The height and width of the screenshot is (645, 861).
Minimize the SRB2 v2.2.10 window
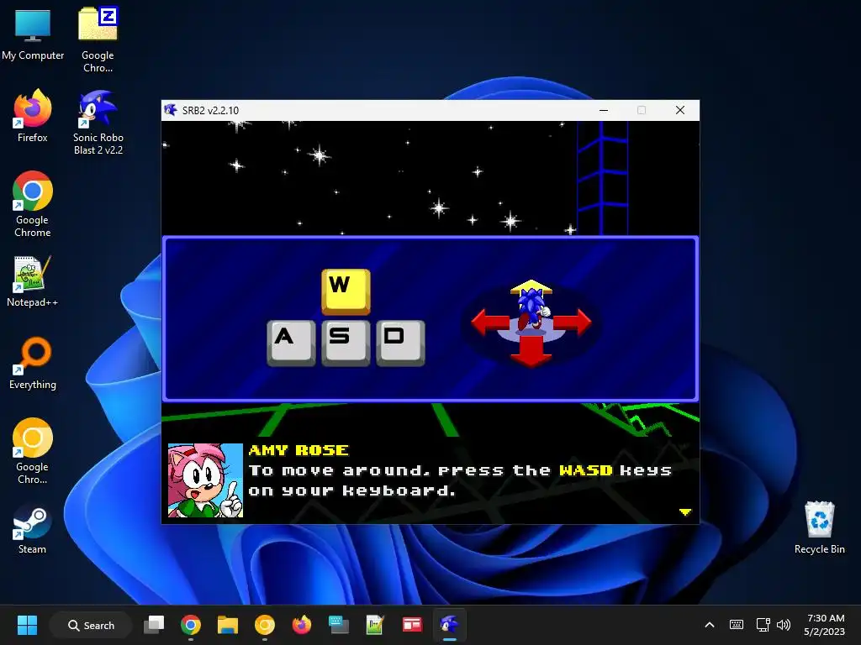coord(604,110)
